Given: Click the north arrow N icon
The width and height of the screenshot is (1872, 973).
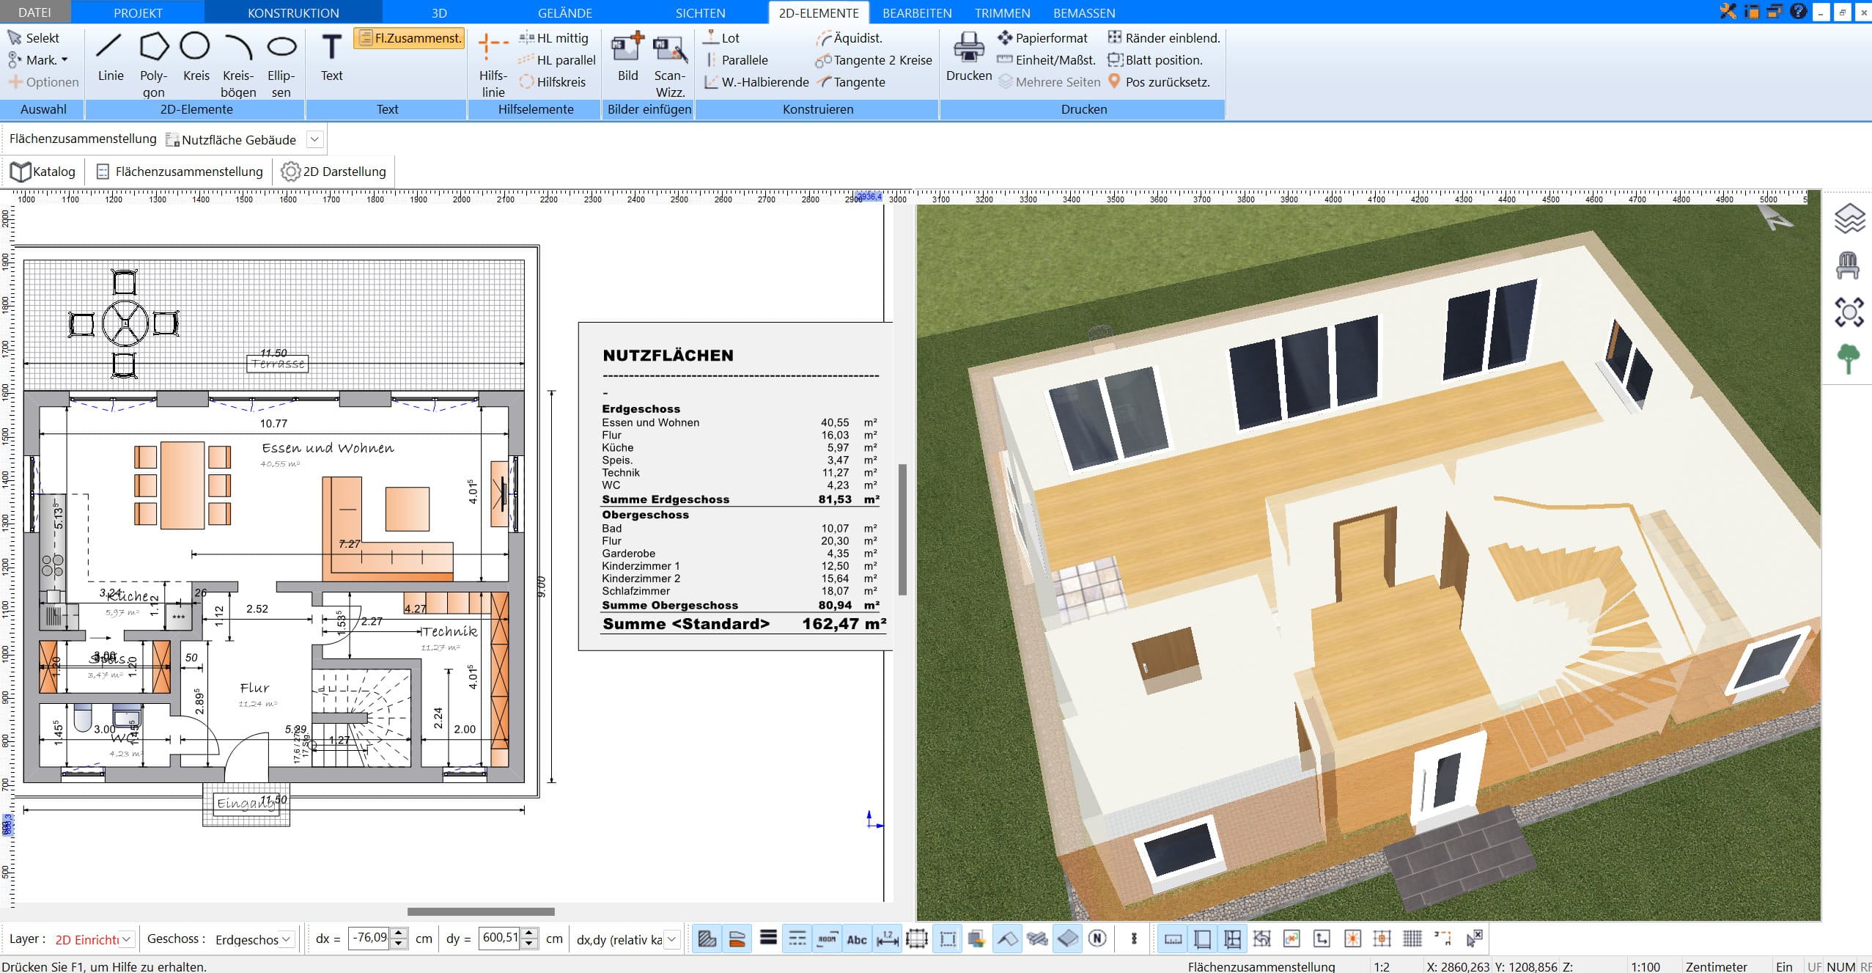Looking at the screenshot, I should [x=1097, y=939].
